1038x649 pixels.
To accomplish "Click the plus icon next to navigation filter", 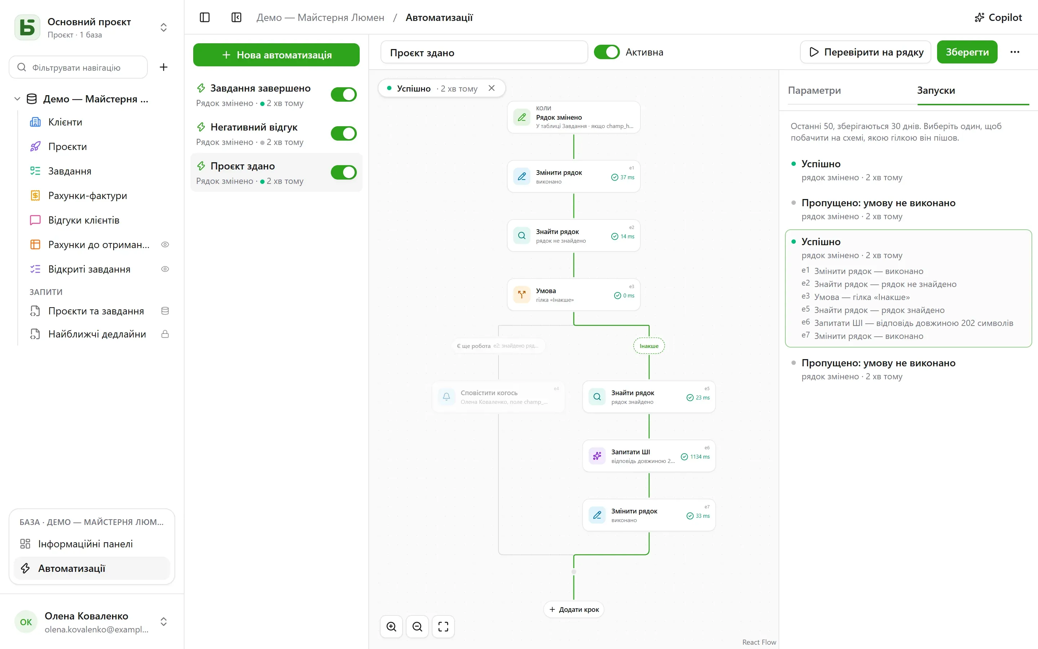I will coord(163,67).
